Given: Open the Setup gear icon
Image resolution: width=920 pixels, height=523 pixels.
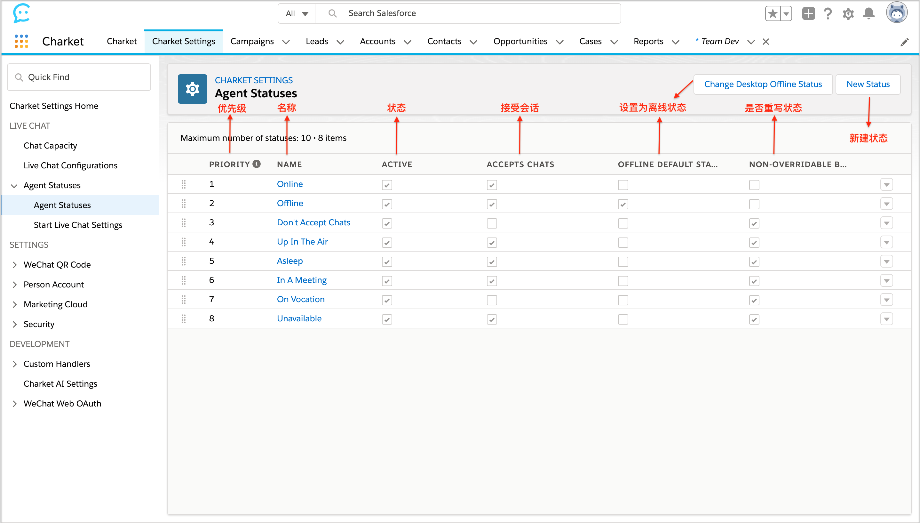Looking at the screenshot, I should (x=848, y=14).
